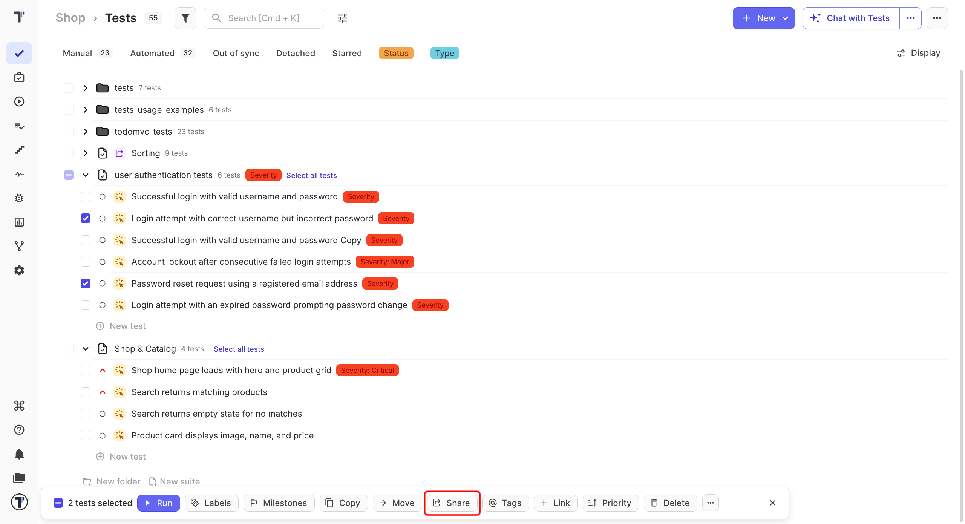965x524 pixels.
Task: Click the Add New test plus icon under user authentication
Action: click(x=100, y=326)
